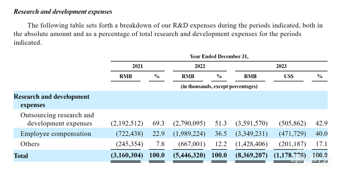Image resolution: width=337 pixels, height=171 pixels.
Task: Click the 'Others' row label
Action: click(30, 144)
